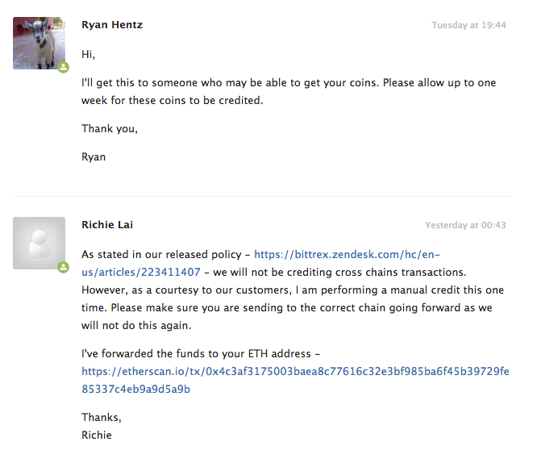This screenshot has height=467, width=558.
Task: Click Richie's signature below "Thanks,"
Action: (97, 435)
